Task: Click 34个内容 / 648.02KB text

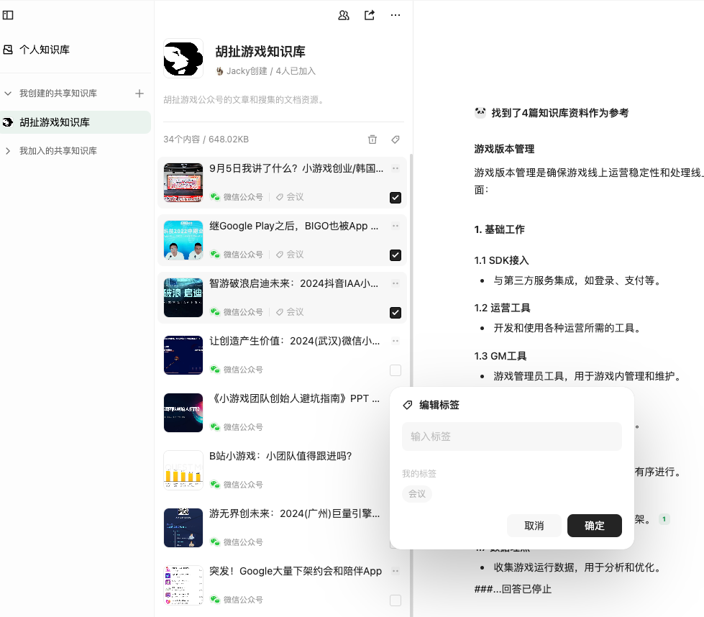Action: (x=206, y=140)
